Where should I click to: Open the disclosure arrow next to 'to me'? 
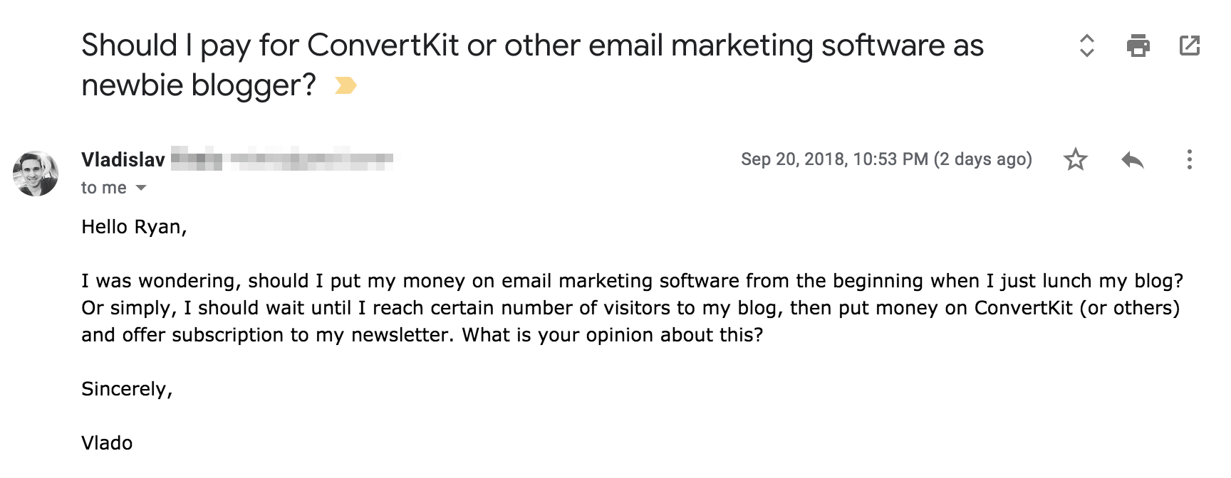142,188
